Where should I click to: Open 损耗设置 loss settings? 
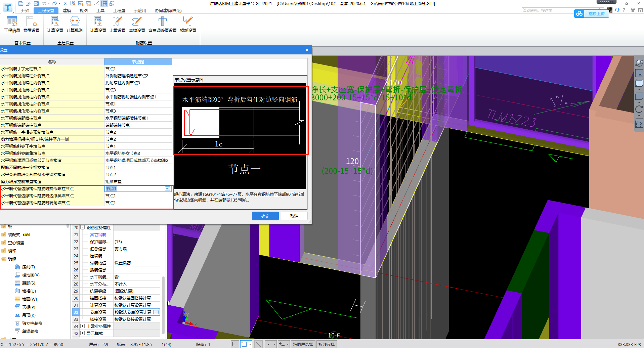coord(188,24)
